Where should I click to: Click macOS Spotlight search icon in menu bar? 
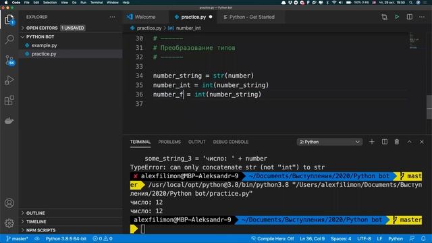(x=411, y=3)
